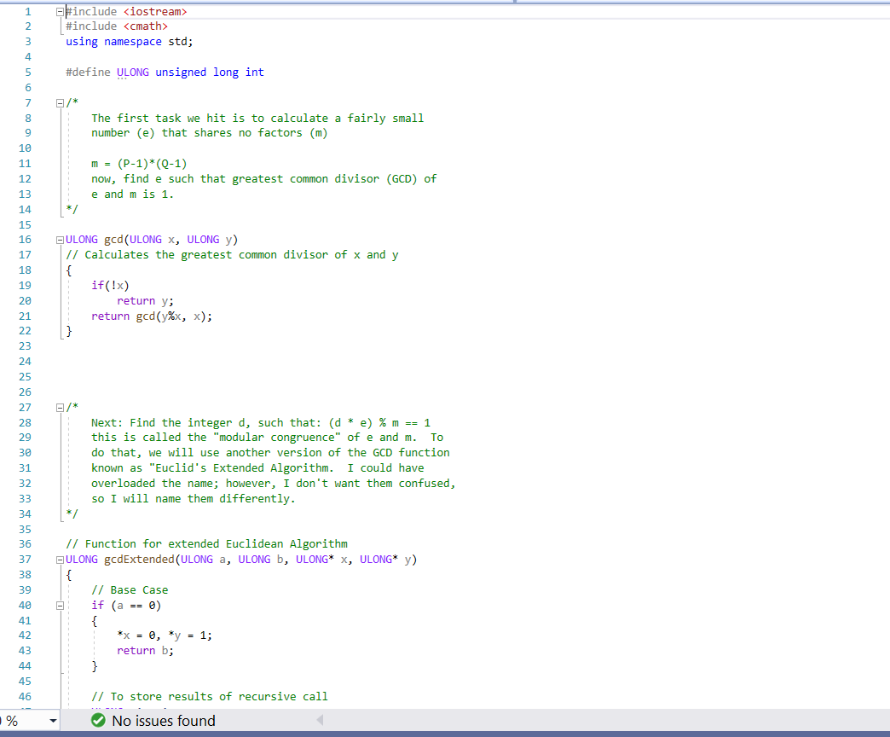Collapse the base case if block
This screenshot has height=737, width=890.
coord(58,605)
